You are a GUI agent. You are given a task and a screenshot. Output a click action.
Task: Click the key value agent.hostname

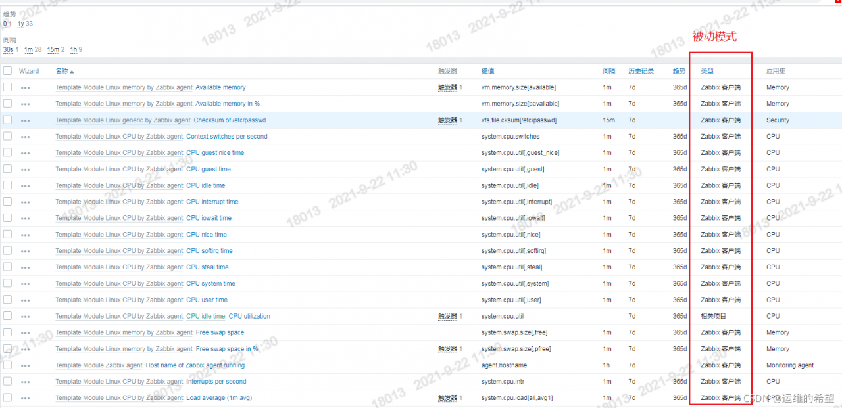pyautogui.click(x=504, y=365)
